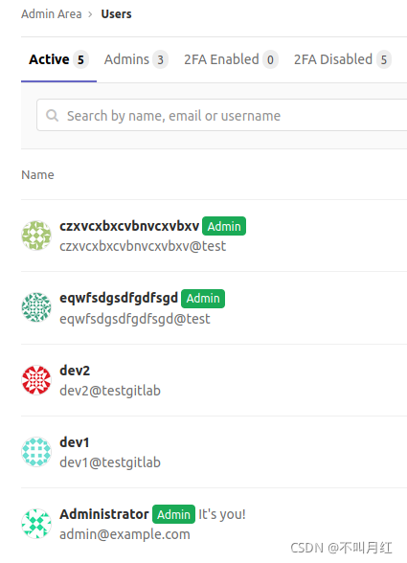Open the dev1 avatar icon

(x=36, y=452)
